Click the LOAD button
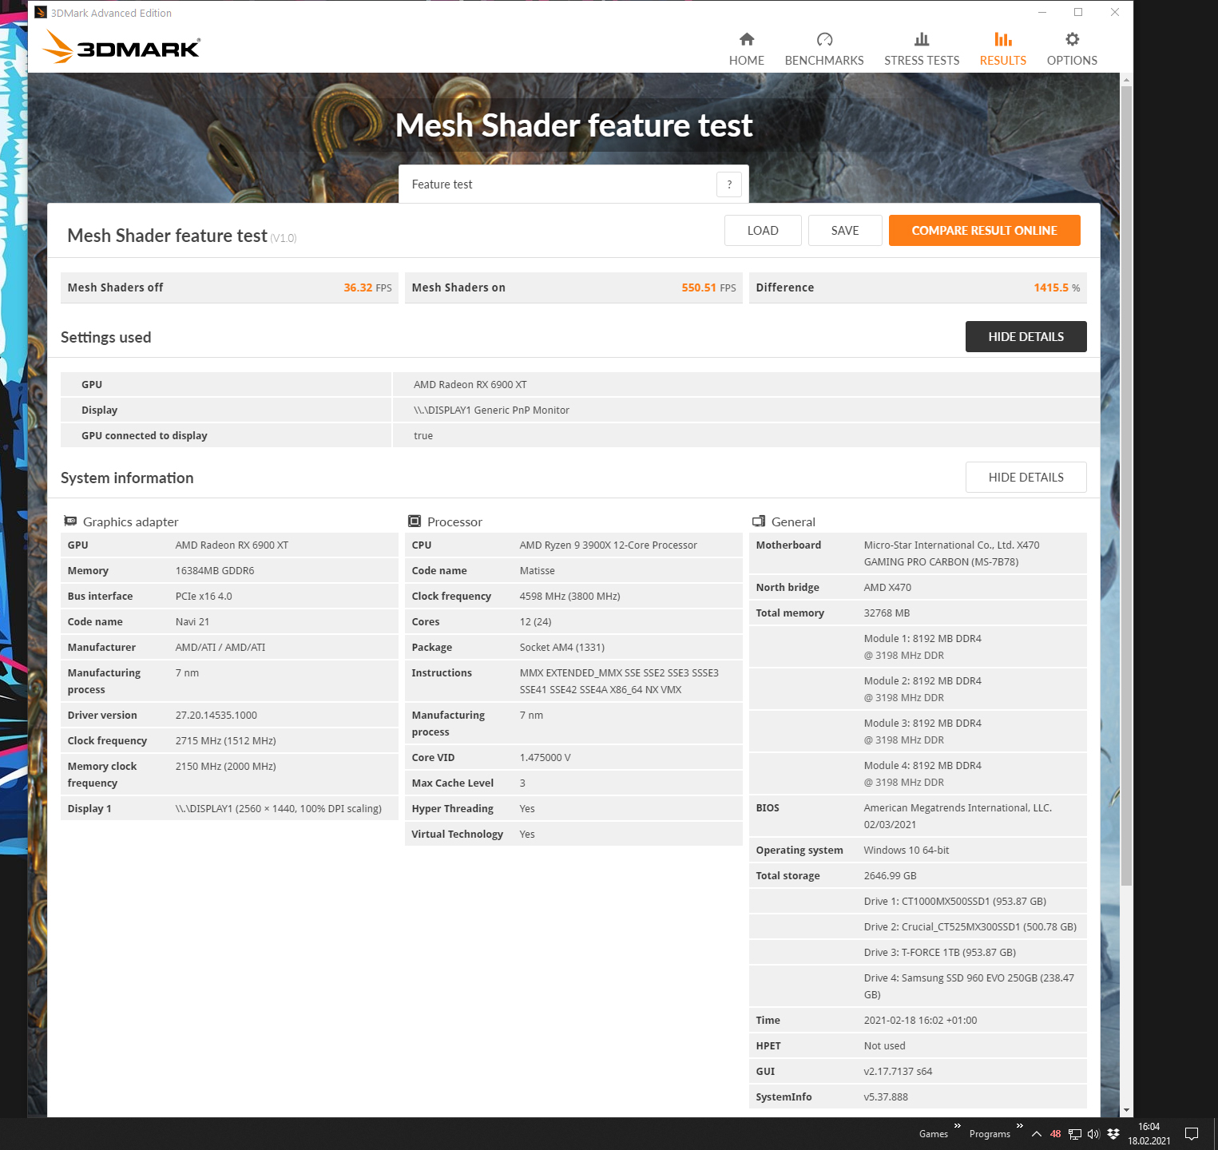The width and height of the screenshot is (1218, 1150). [762, 230]
